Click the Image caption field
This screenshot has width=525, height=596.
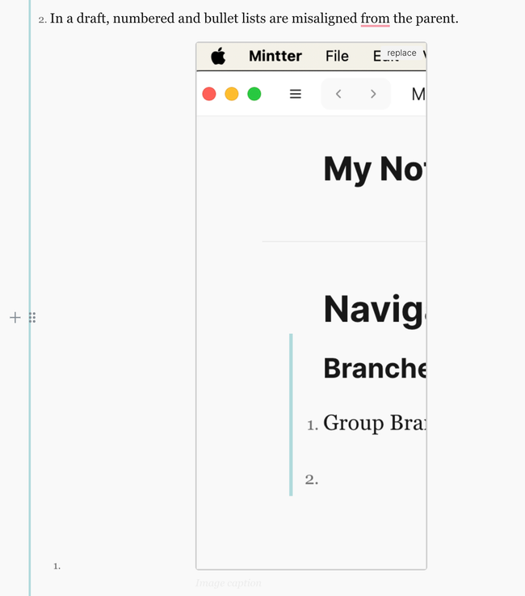pos(229,583)
